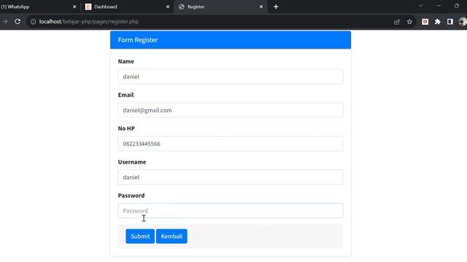This screenshot has width=467, height=262.
Task: Close the Register tab
Action: (x=261, y=7)
